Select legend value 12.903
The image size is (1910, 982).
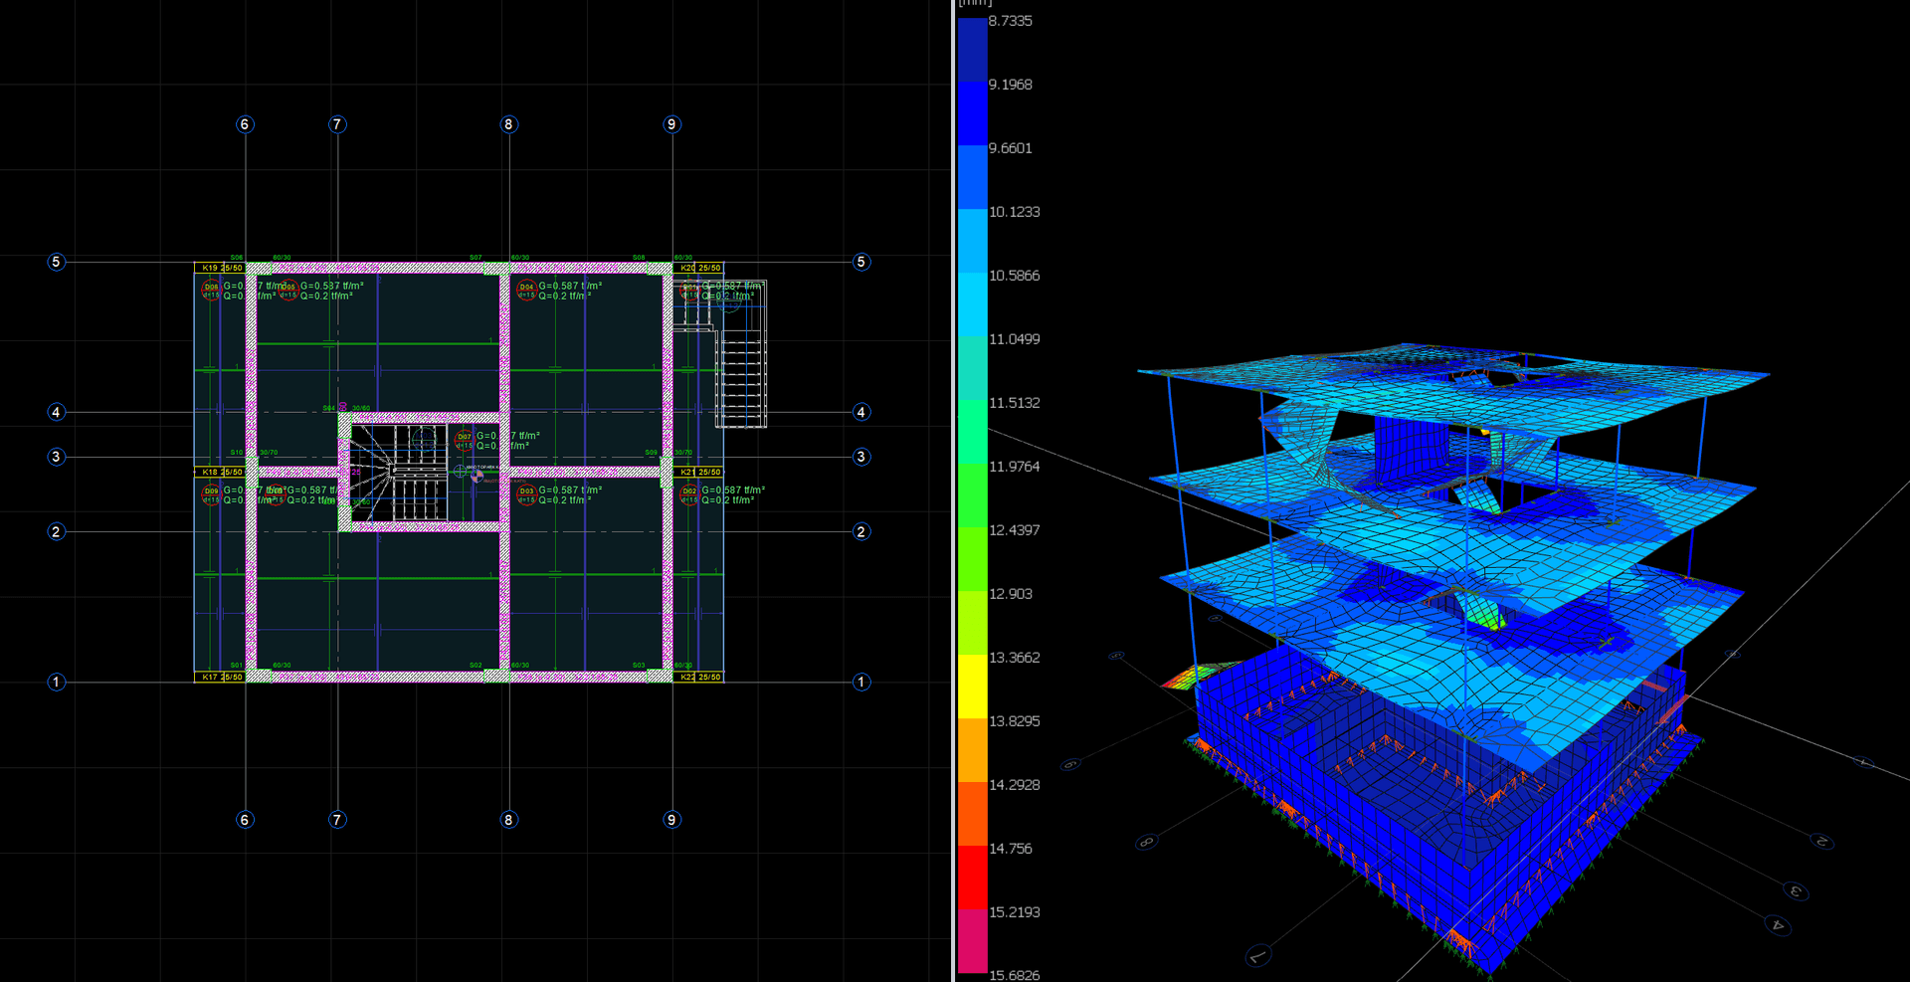point(1011,594)
